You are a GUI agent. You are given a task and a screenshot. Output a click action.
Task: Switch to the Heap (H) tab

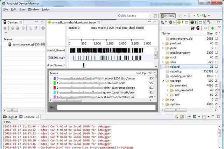[x=172, y=22]
